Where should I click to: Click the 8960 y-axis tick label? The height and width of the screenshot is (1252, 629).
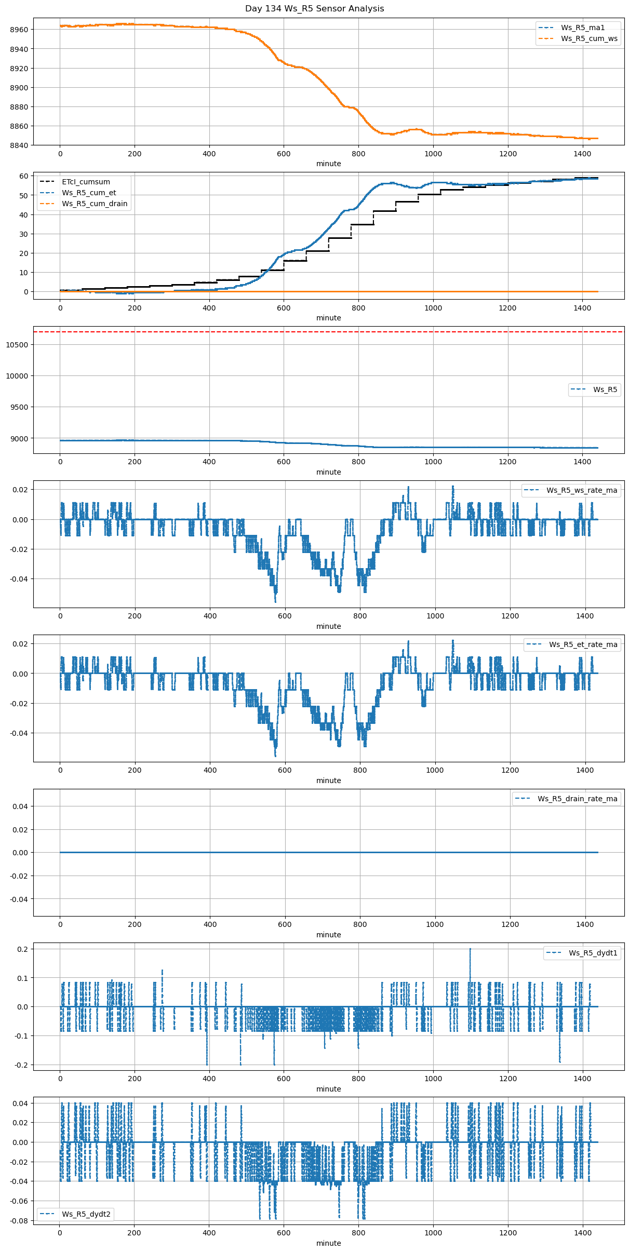coord(19,30)
